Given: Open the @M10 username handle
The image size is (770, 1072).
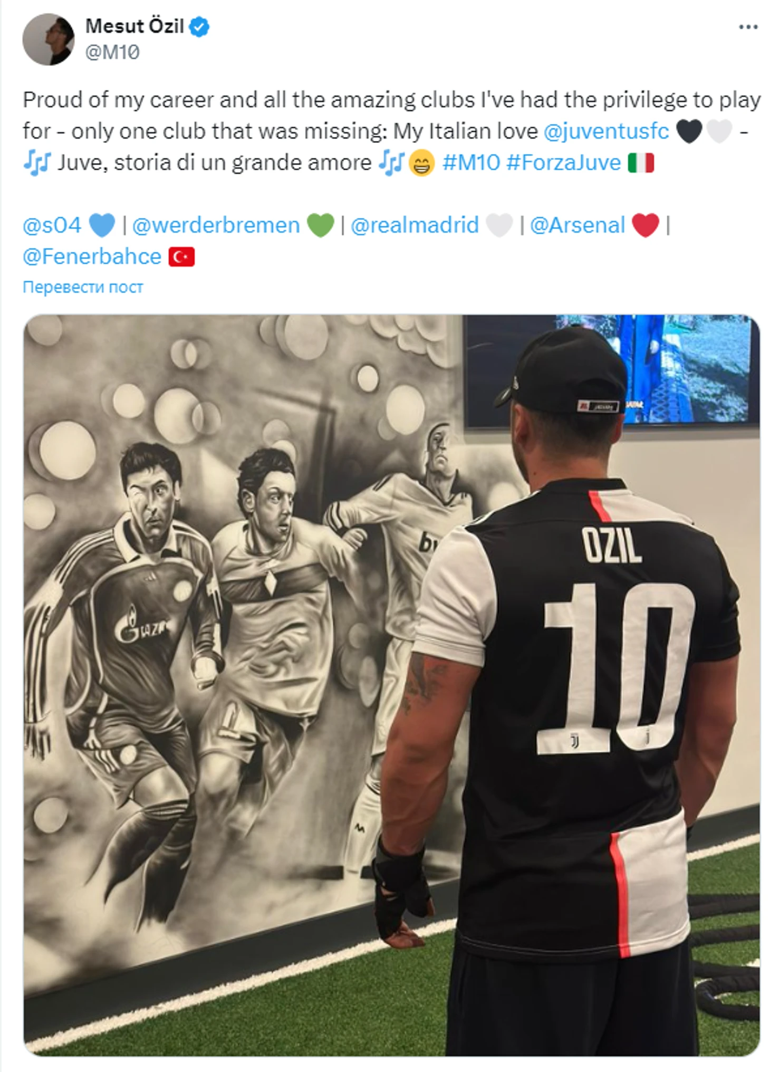Looking at the screenshot, I should (112, 52).
